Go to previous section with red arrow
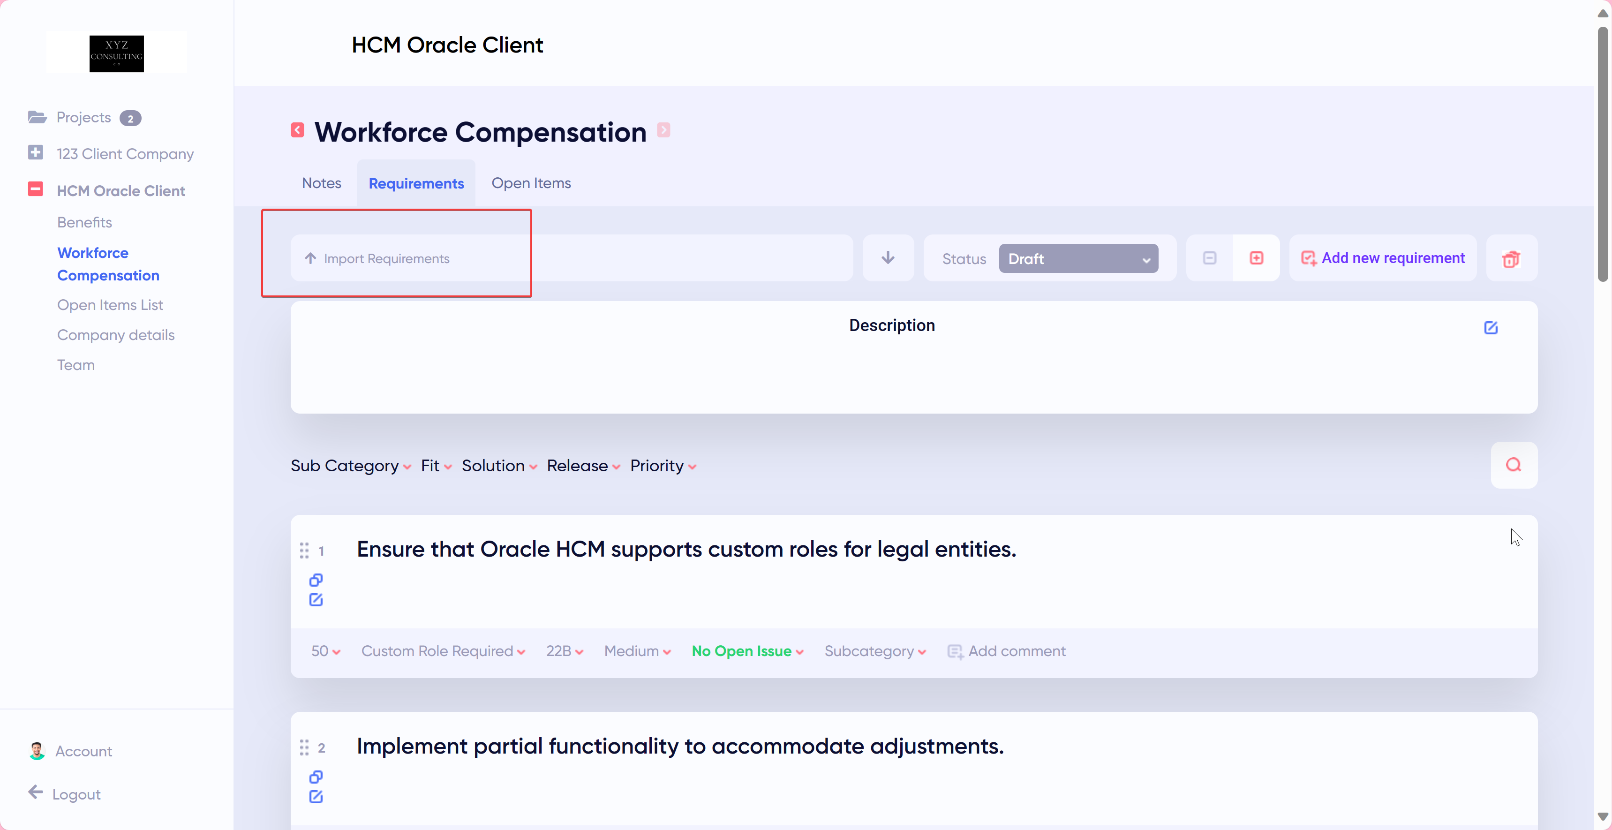The height and width of the screenshot is (830, 1612). tap(297, 129)
